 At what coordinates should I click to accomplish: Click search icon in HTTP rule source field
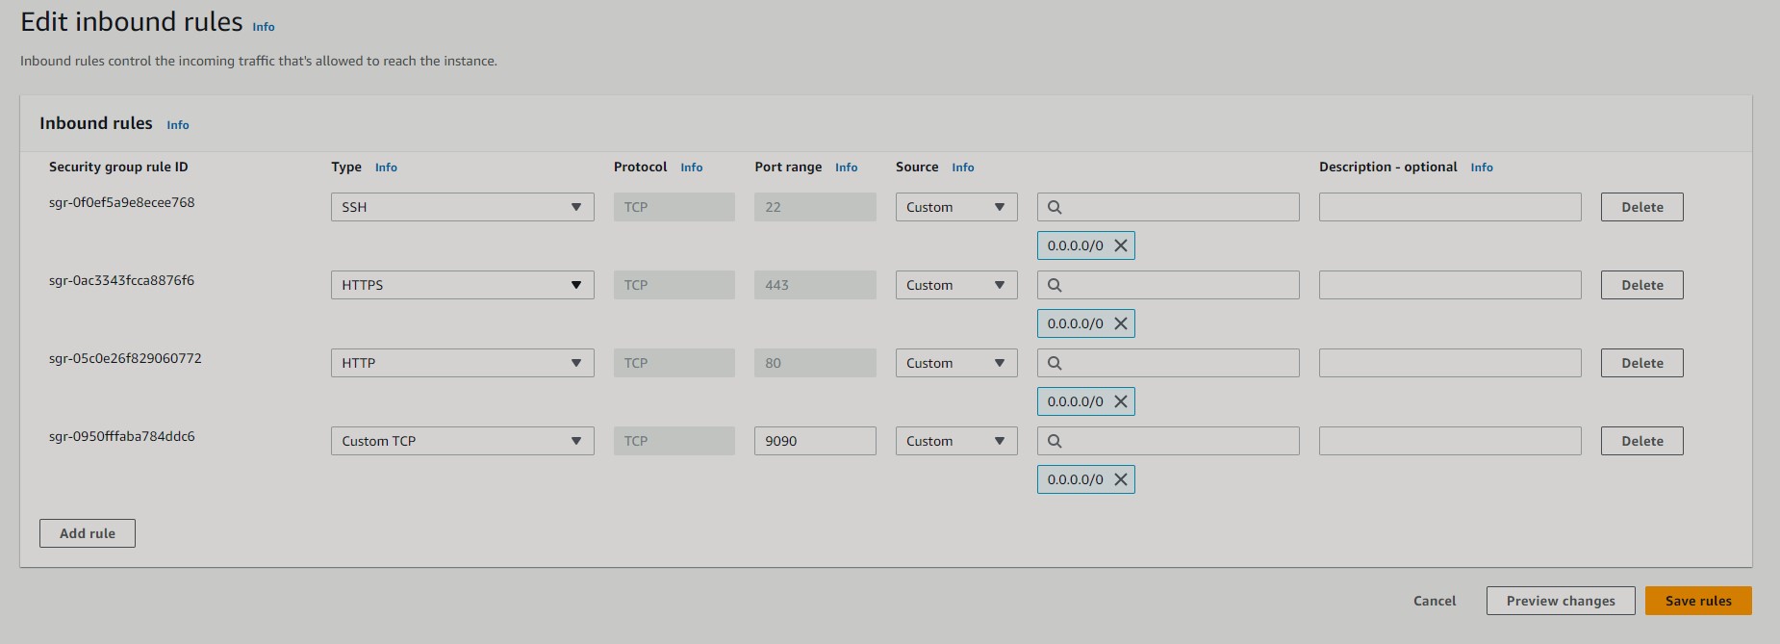(1055, 363)
